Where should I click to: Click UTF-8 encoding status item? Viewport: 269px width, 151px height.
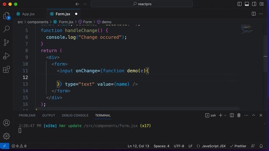(x=179, y=146)
